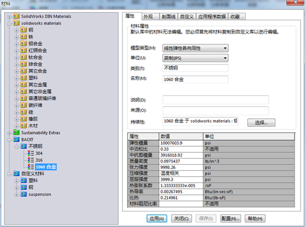
Task: Click the 铝合金 folder icon
Action: click(x=24, y=44)
